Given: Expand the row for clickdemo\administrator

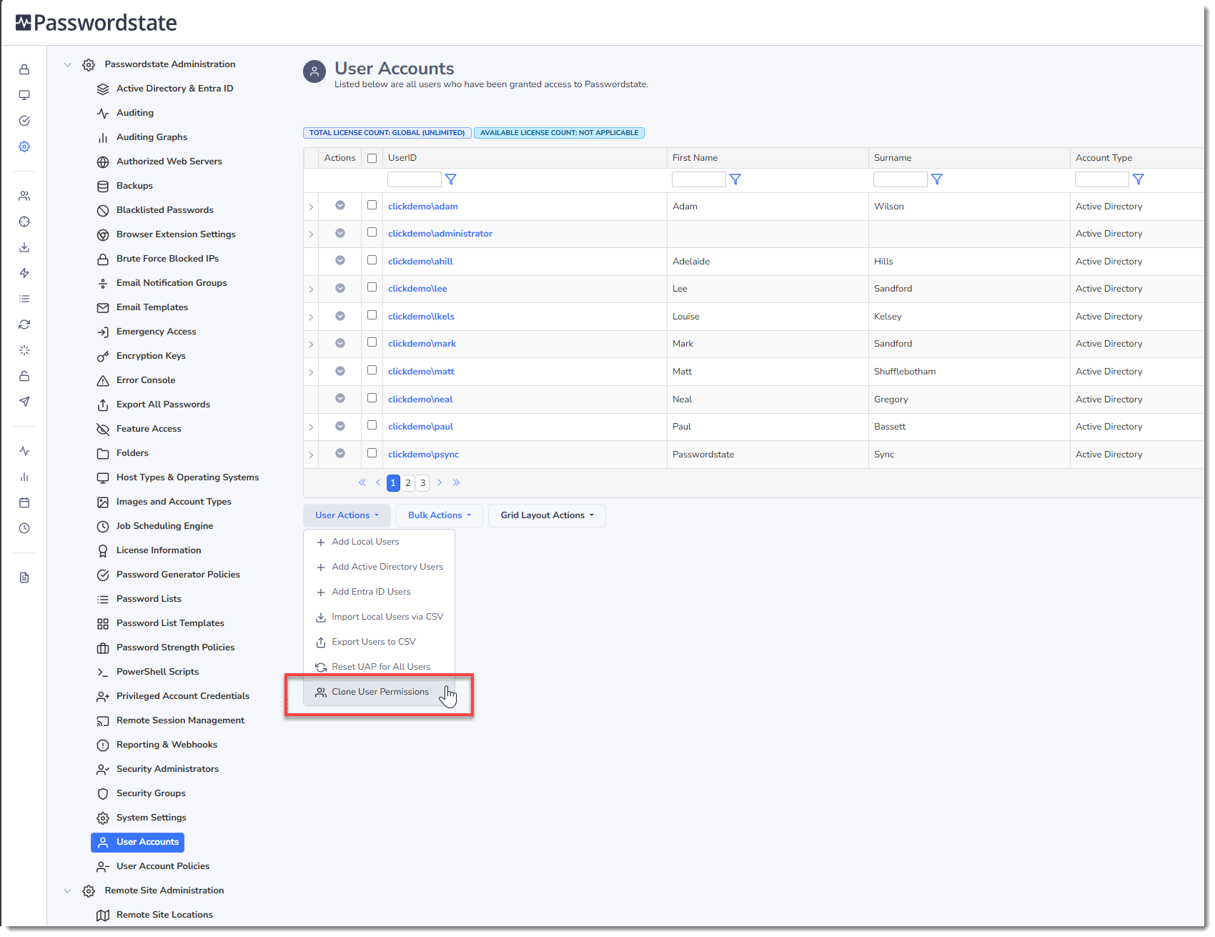Looking at the screenshot, I should (x=311, y=234).
